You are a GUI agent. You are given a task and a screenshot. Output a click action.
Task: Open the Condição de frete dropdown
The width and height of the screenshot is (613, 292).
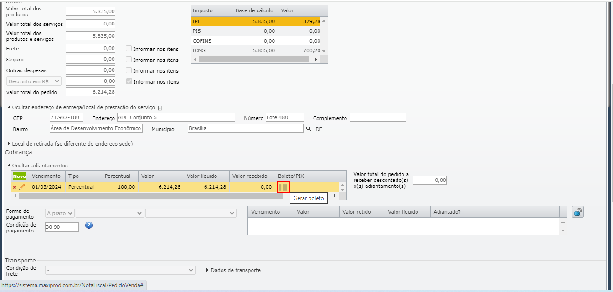[120, 270]
